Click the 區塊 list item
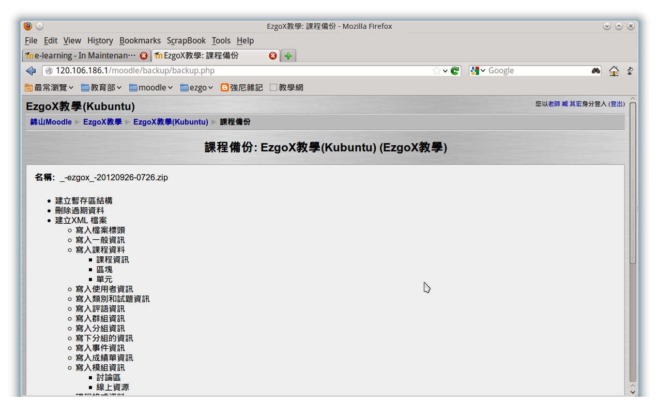659x418 pixels. [x=104, y=269]
